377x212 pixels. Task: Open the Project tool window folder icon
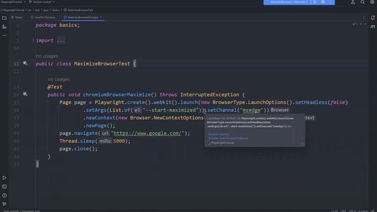tap(4, 18)
